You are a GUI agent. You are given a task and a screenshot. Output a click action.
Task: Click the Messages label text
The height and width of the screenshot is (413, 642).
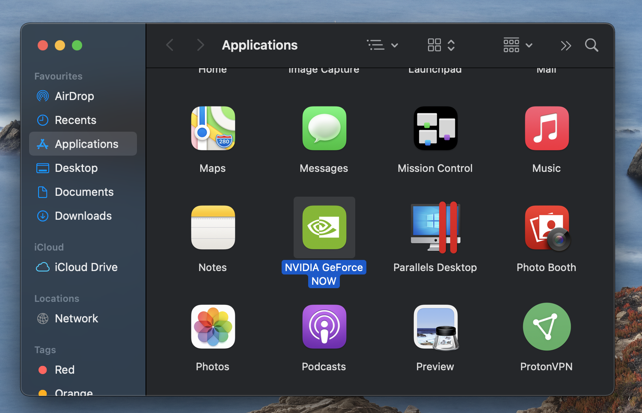coord(324,168)
